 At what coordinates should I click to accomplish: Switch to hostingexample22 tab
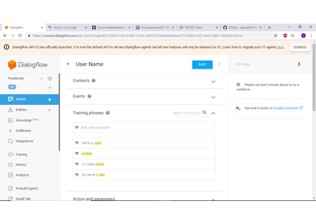pyautogui.click(x=155, y=28)
